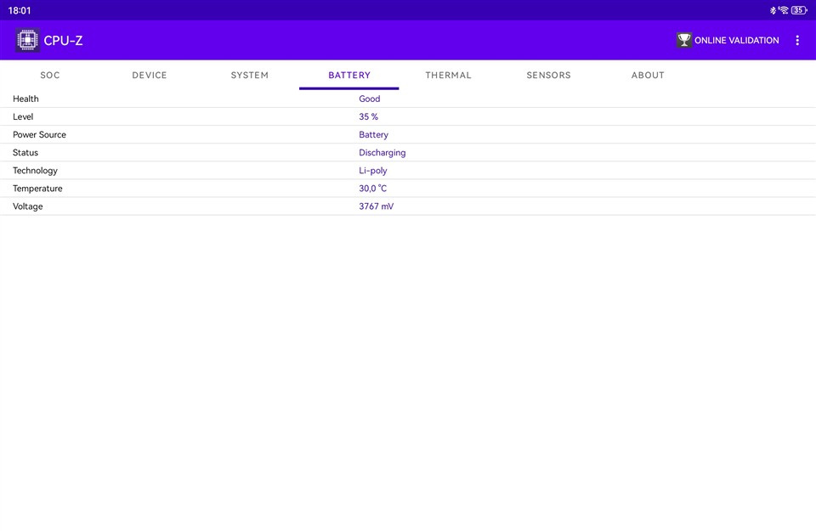This screenshot has height=531, width=816.
Task: Tap the CPU-Z app title
Action: point(63,40)
